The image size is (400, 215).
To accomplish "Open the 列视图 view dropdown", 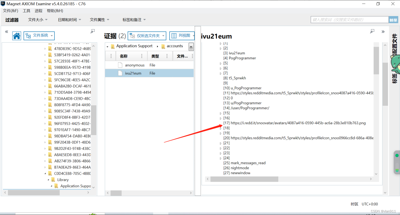I will 183,36.
